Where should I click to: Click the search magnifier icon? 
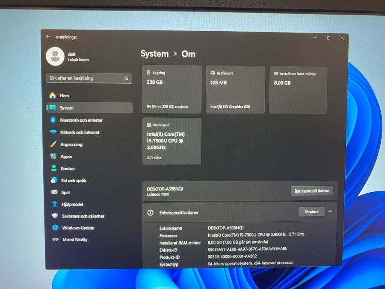[x=126, y=78]
